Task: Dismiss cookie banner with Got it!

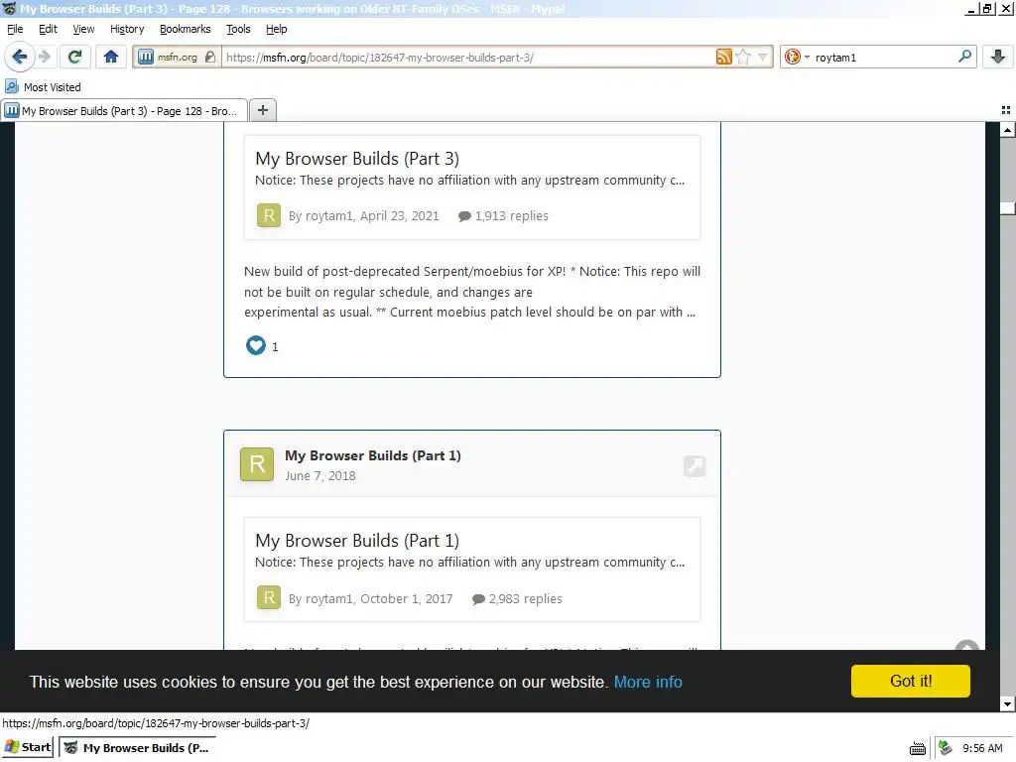Action: click(x=911, y=681)
